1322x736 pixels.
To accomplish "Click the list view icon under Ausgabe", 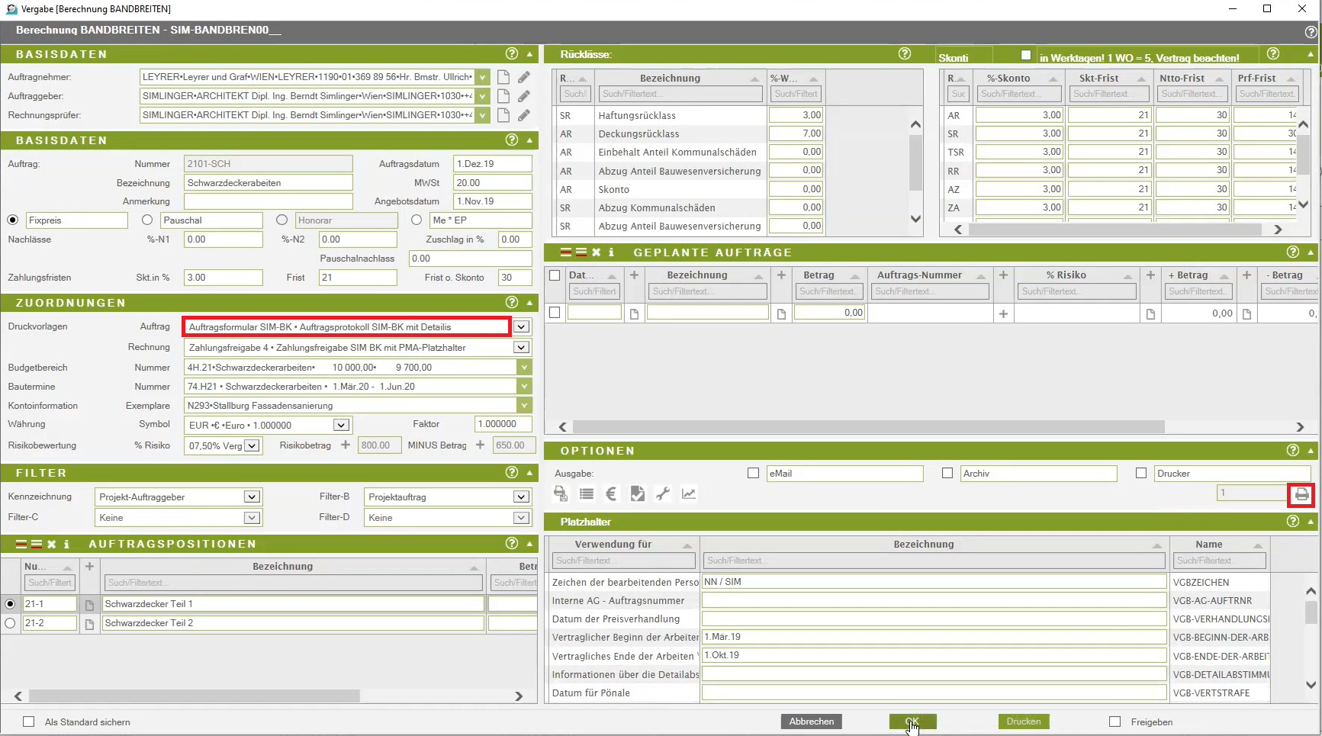I will (586, 494).
